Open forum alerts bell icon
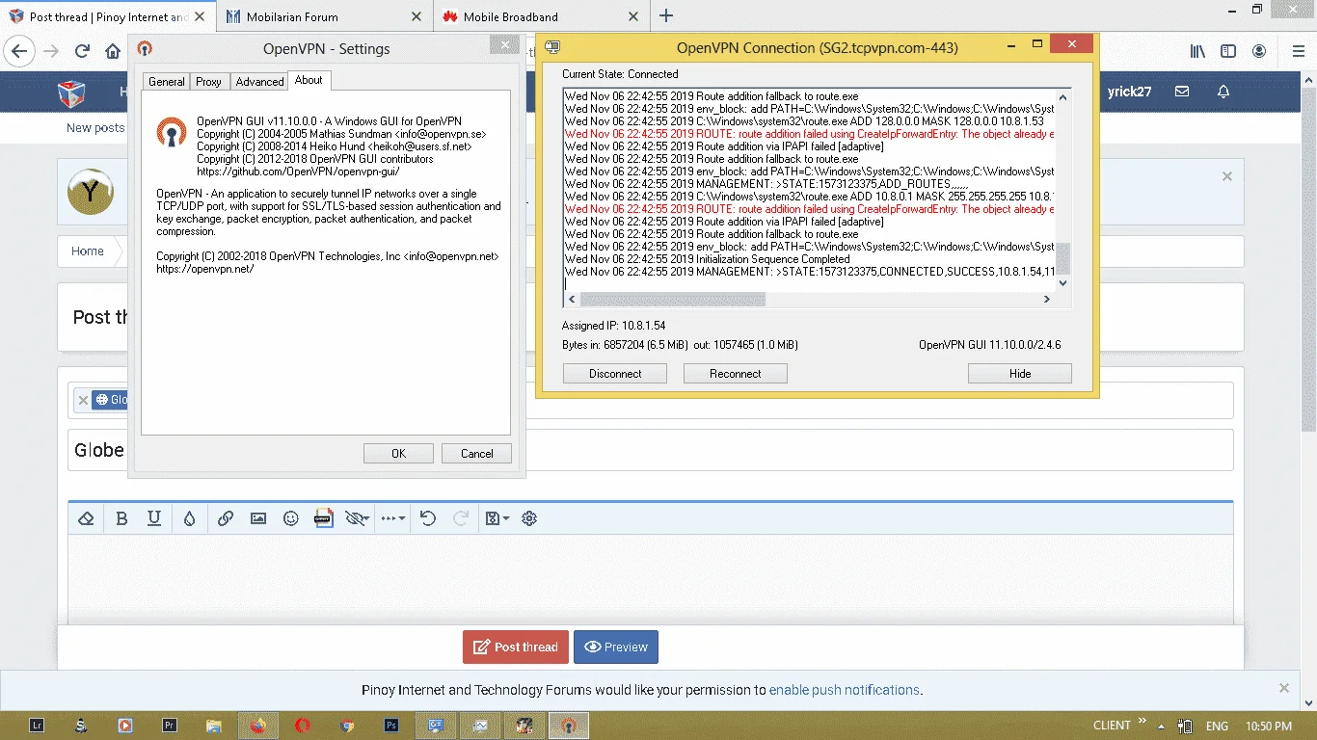Image resolution: width=1317 pixels, height=740 pixels. tap(1223, 92)
